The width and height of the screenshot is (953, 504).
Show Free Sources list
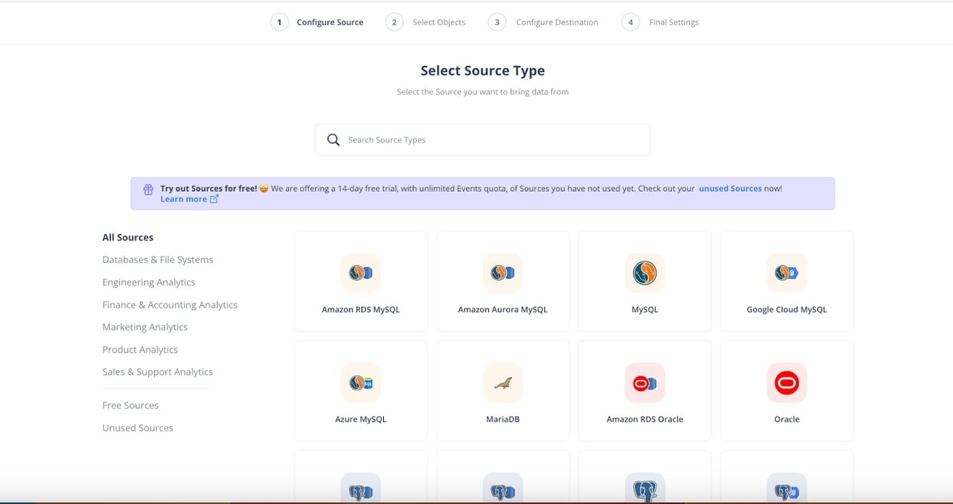pos(130,405)
